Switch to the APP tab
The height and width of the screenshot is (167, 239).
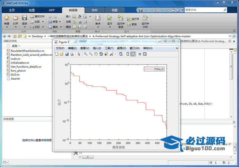click(52, 10)
